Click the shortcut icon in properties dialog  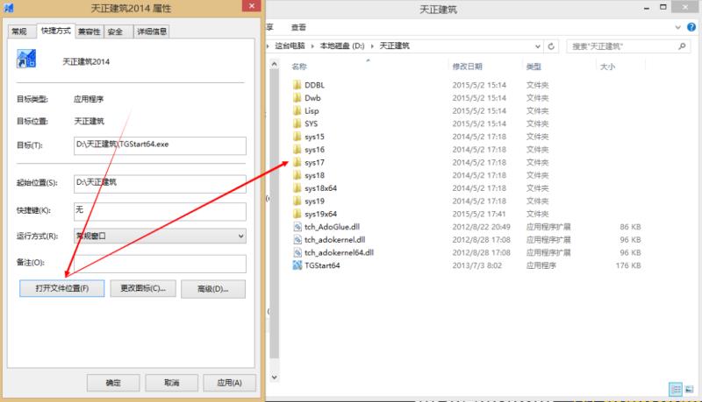(26, 59)
